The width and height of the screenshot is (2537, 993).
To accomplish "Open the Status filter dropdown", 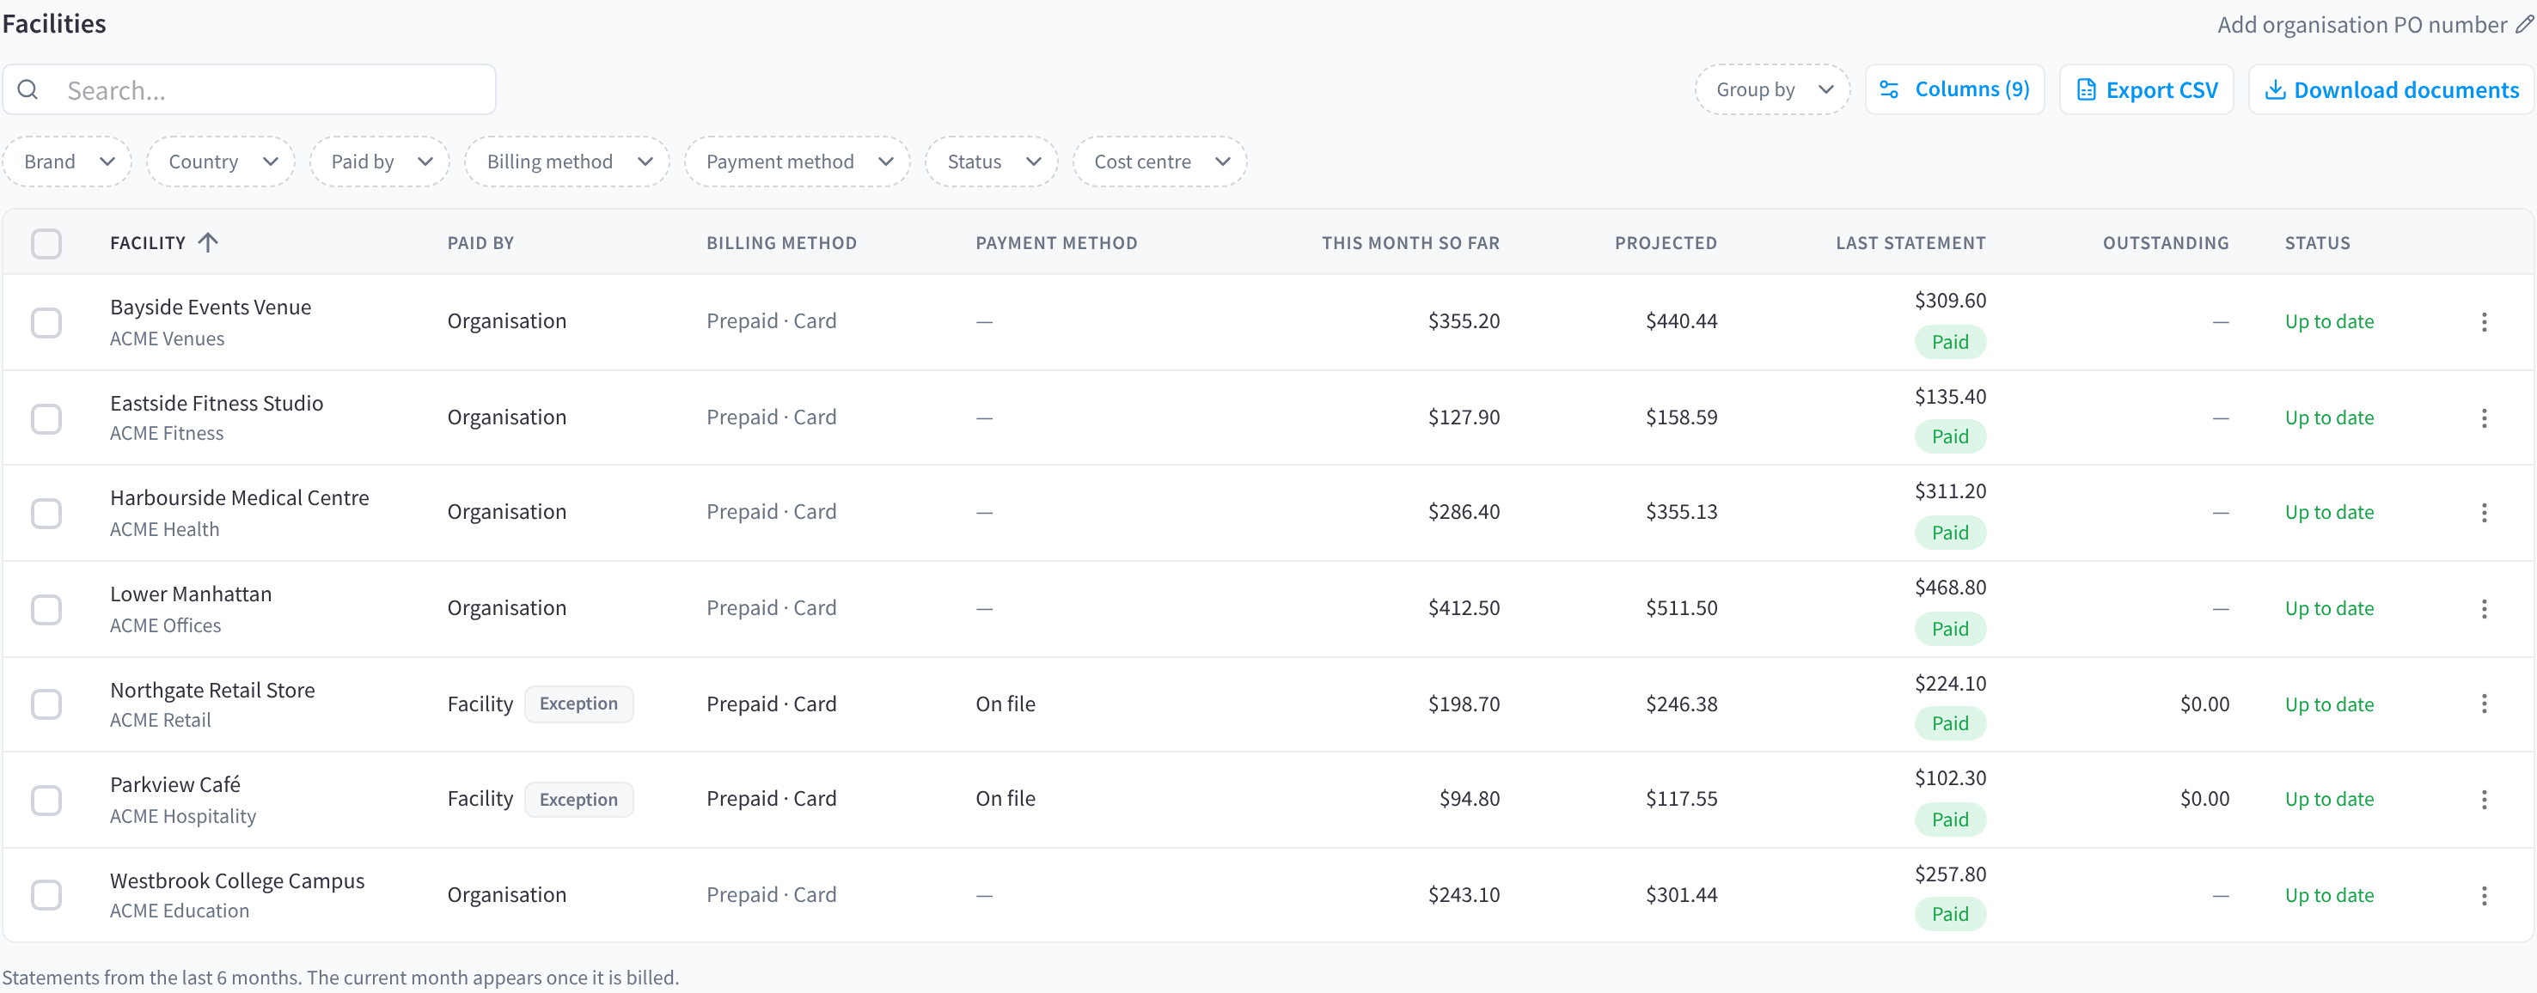I will coord(992,161).
